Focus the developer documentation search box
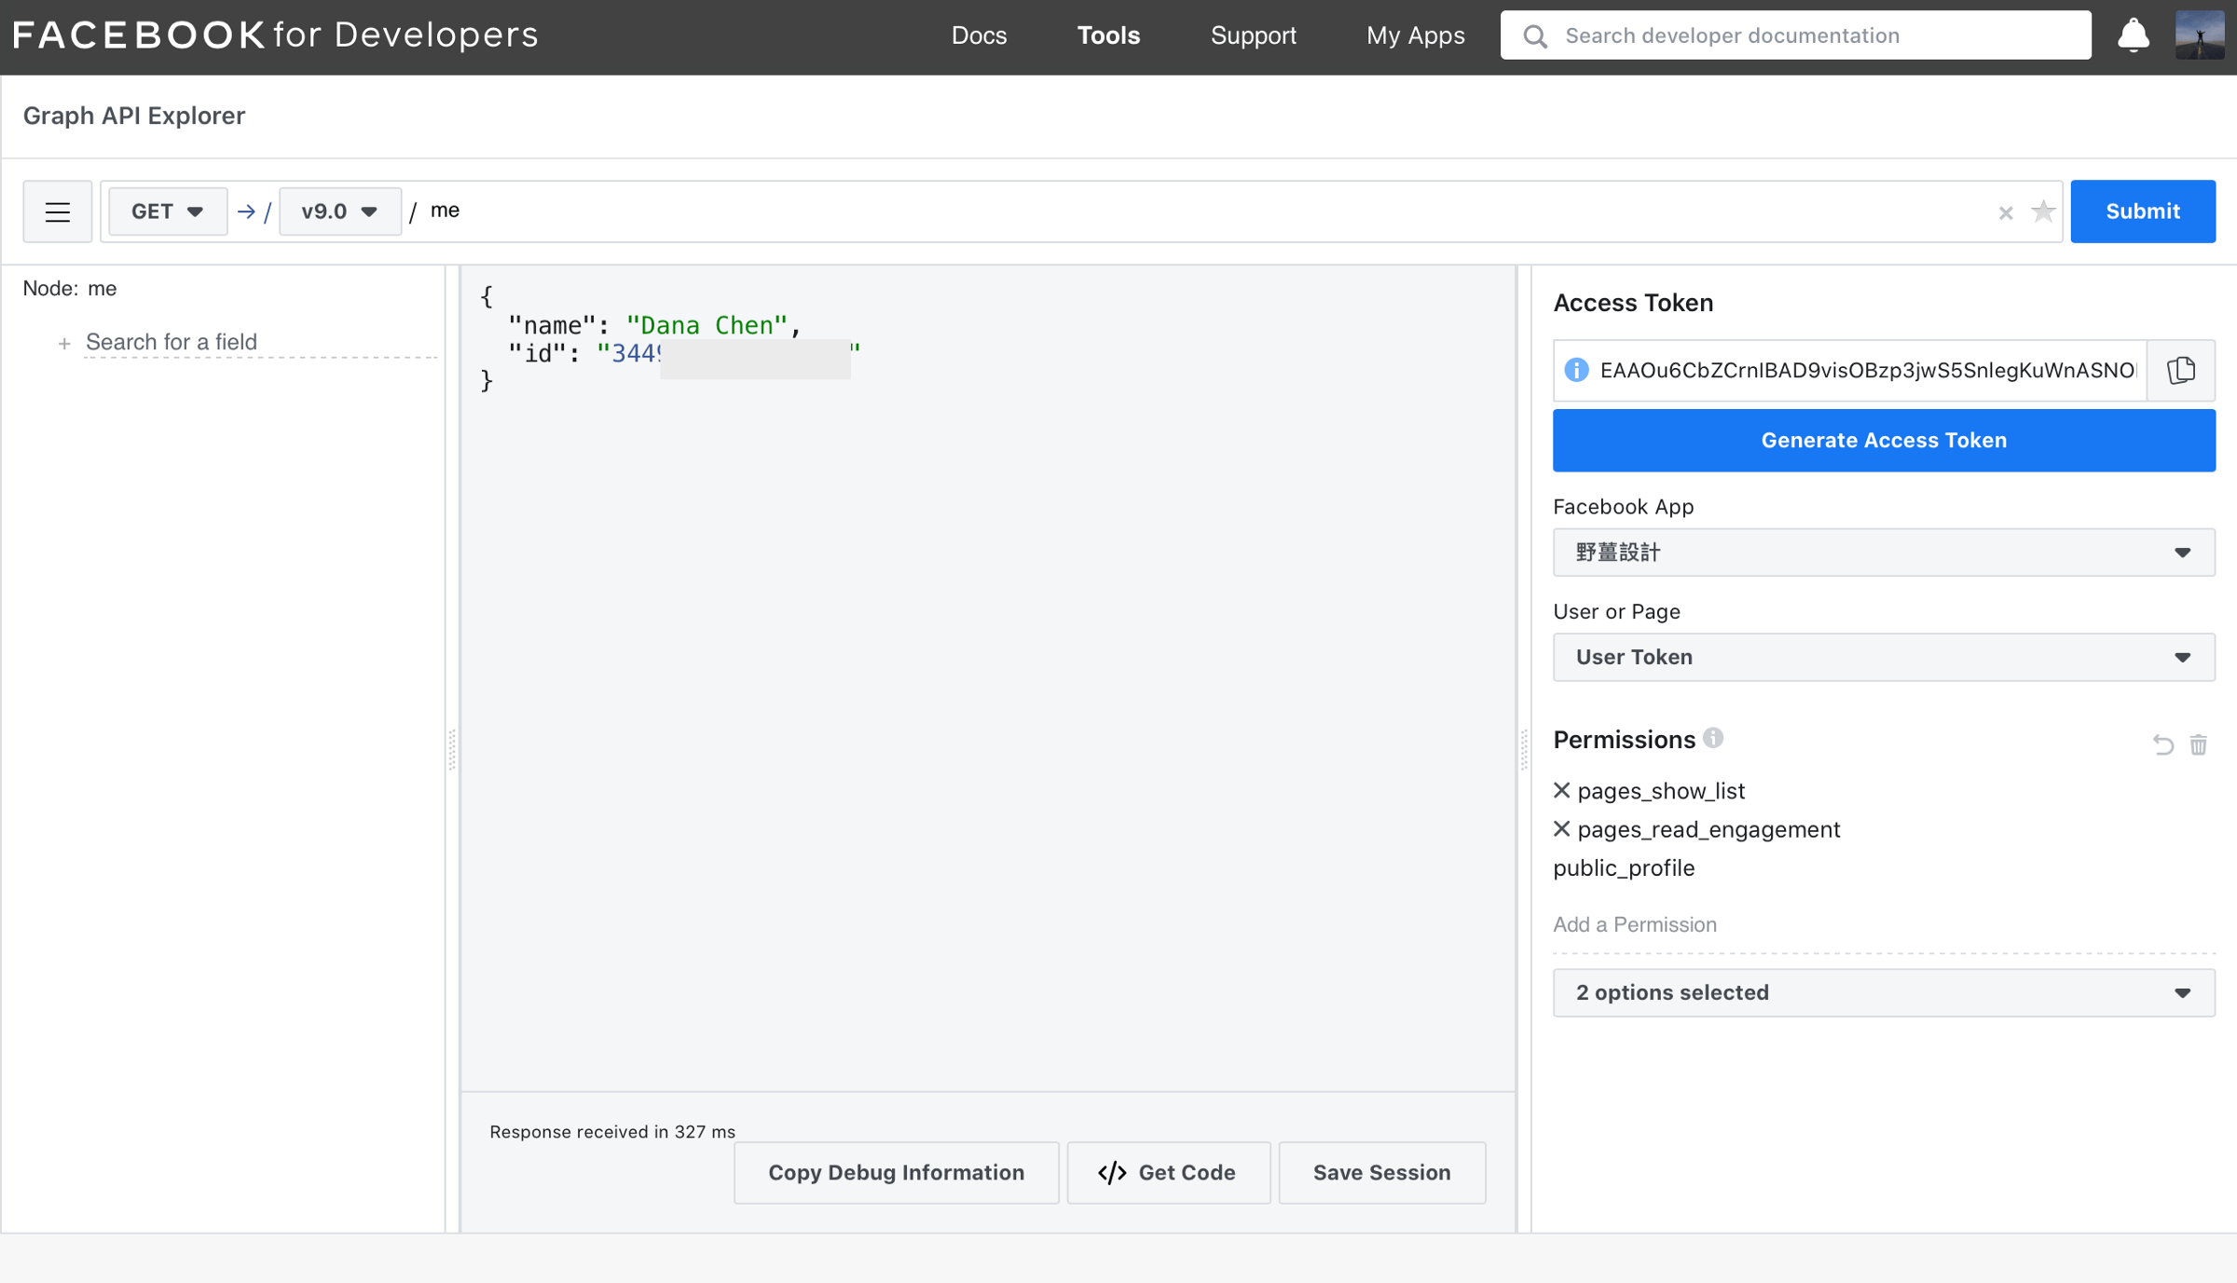This screenshot has height=1283, width=2237. point(1795,35)
